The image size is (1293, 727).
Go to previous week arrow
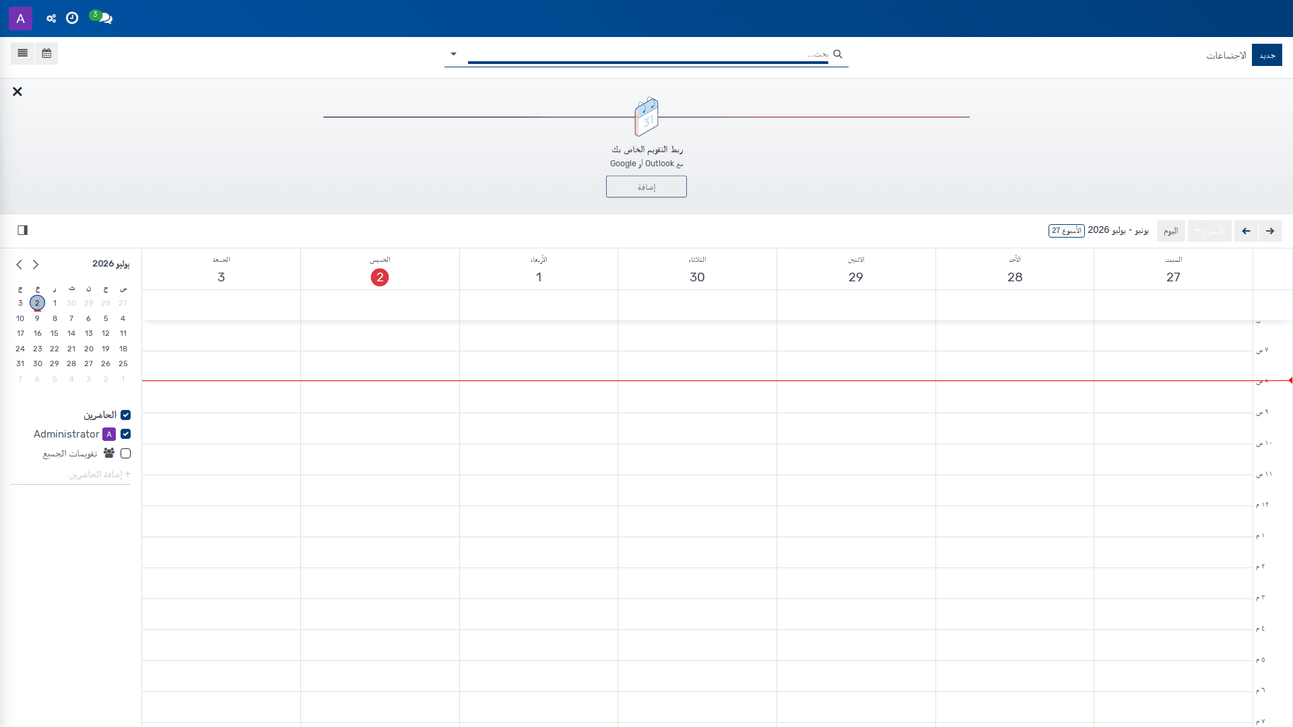pos(1270,231)
